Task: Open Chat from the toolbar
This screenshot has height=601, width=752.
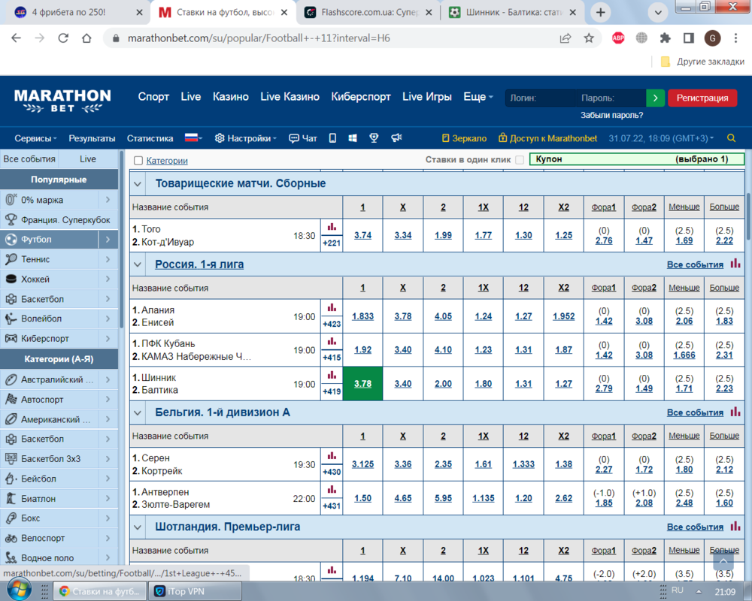Action: point(303,138)
